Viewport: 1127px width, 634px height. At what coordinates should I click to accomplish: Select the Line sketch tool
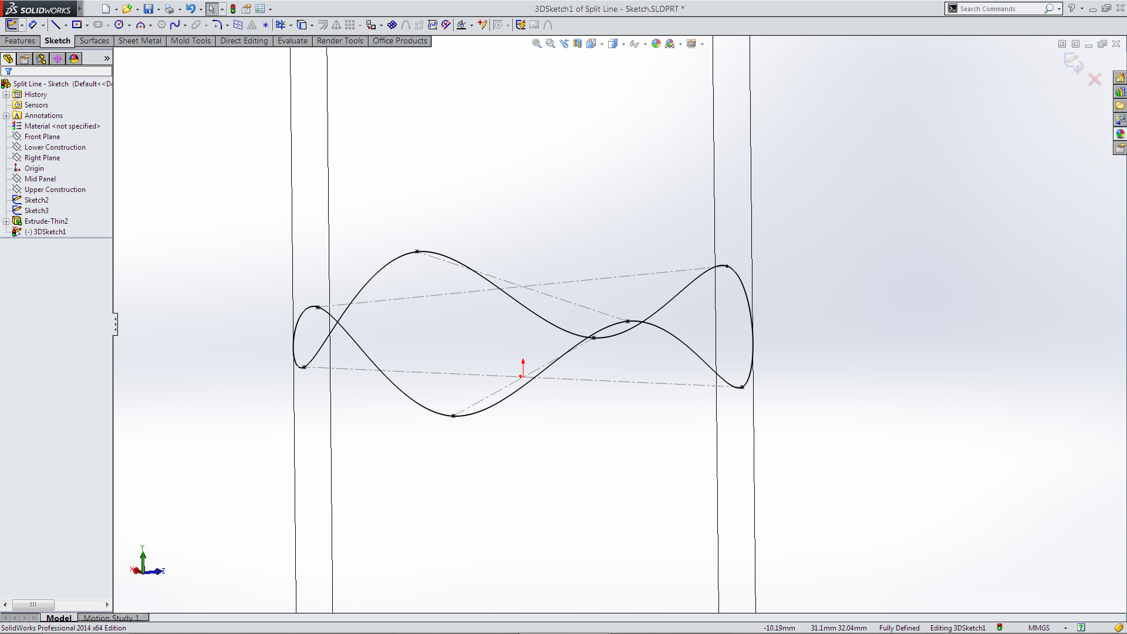click(55, 25)
